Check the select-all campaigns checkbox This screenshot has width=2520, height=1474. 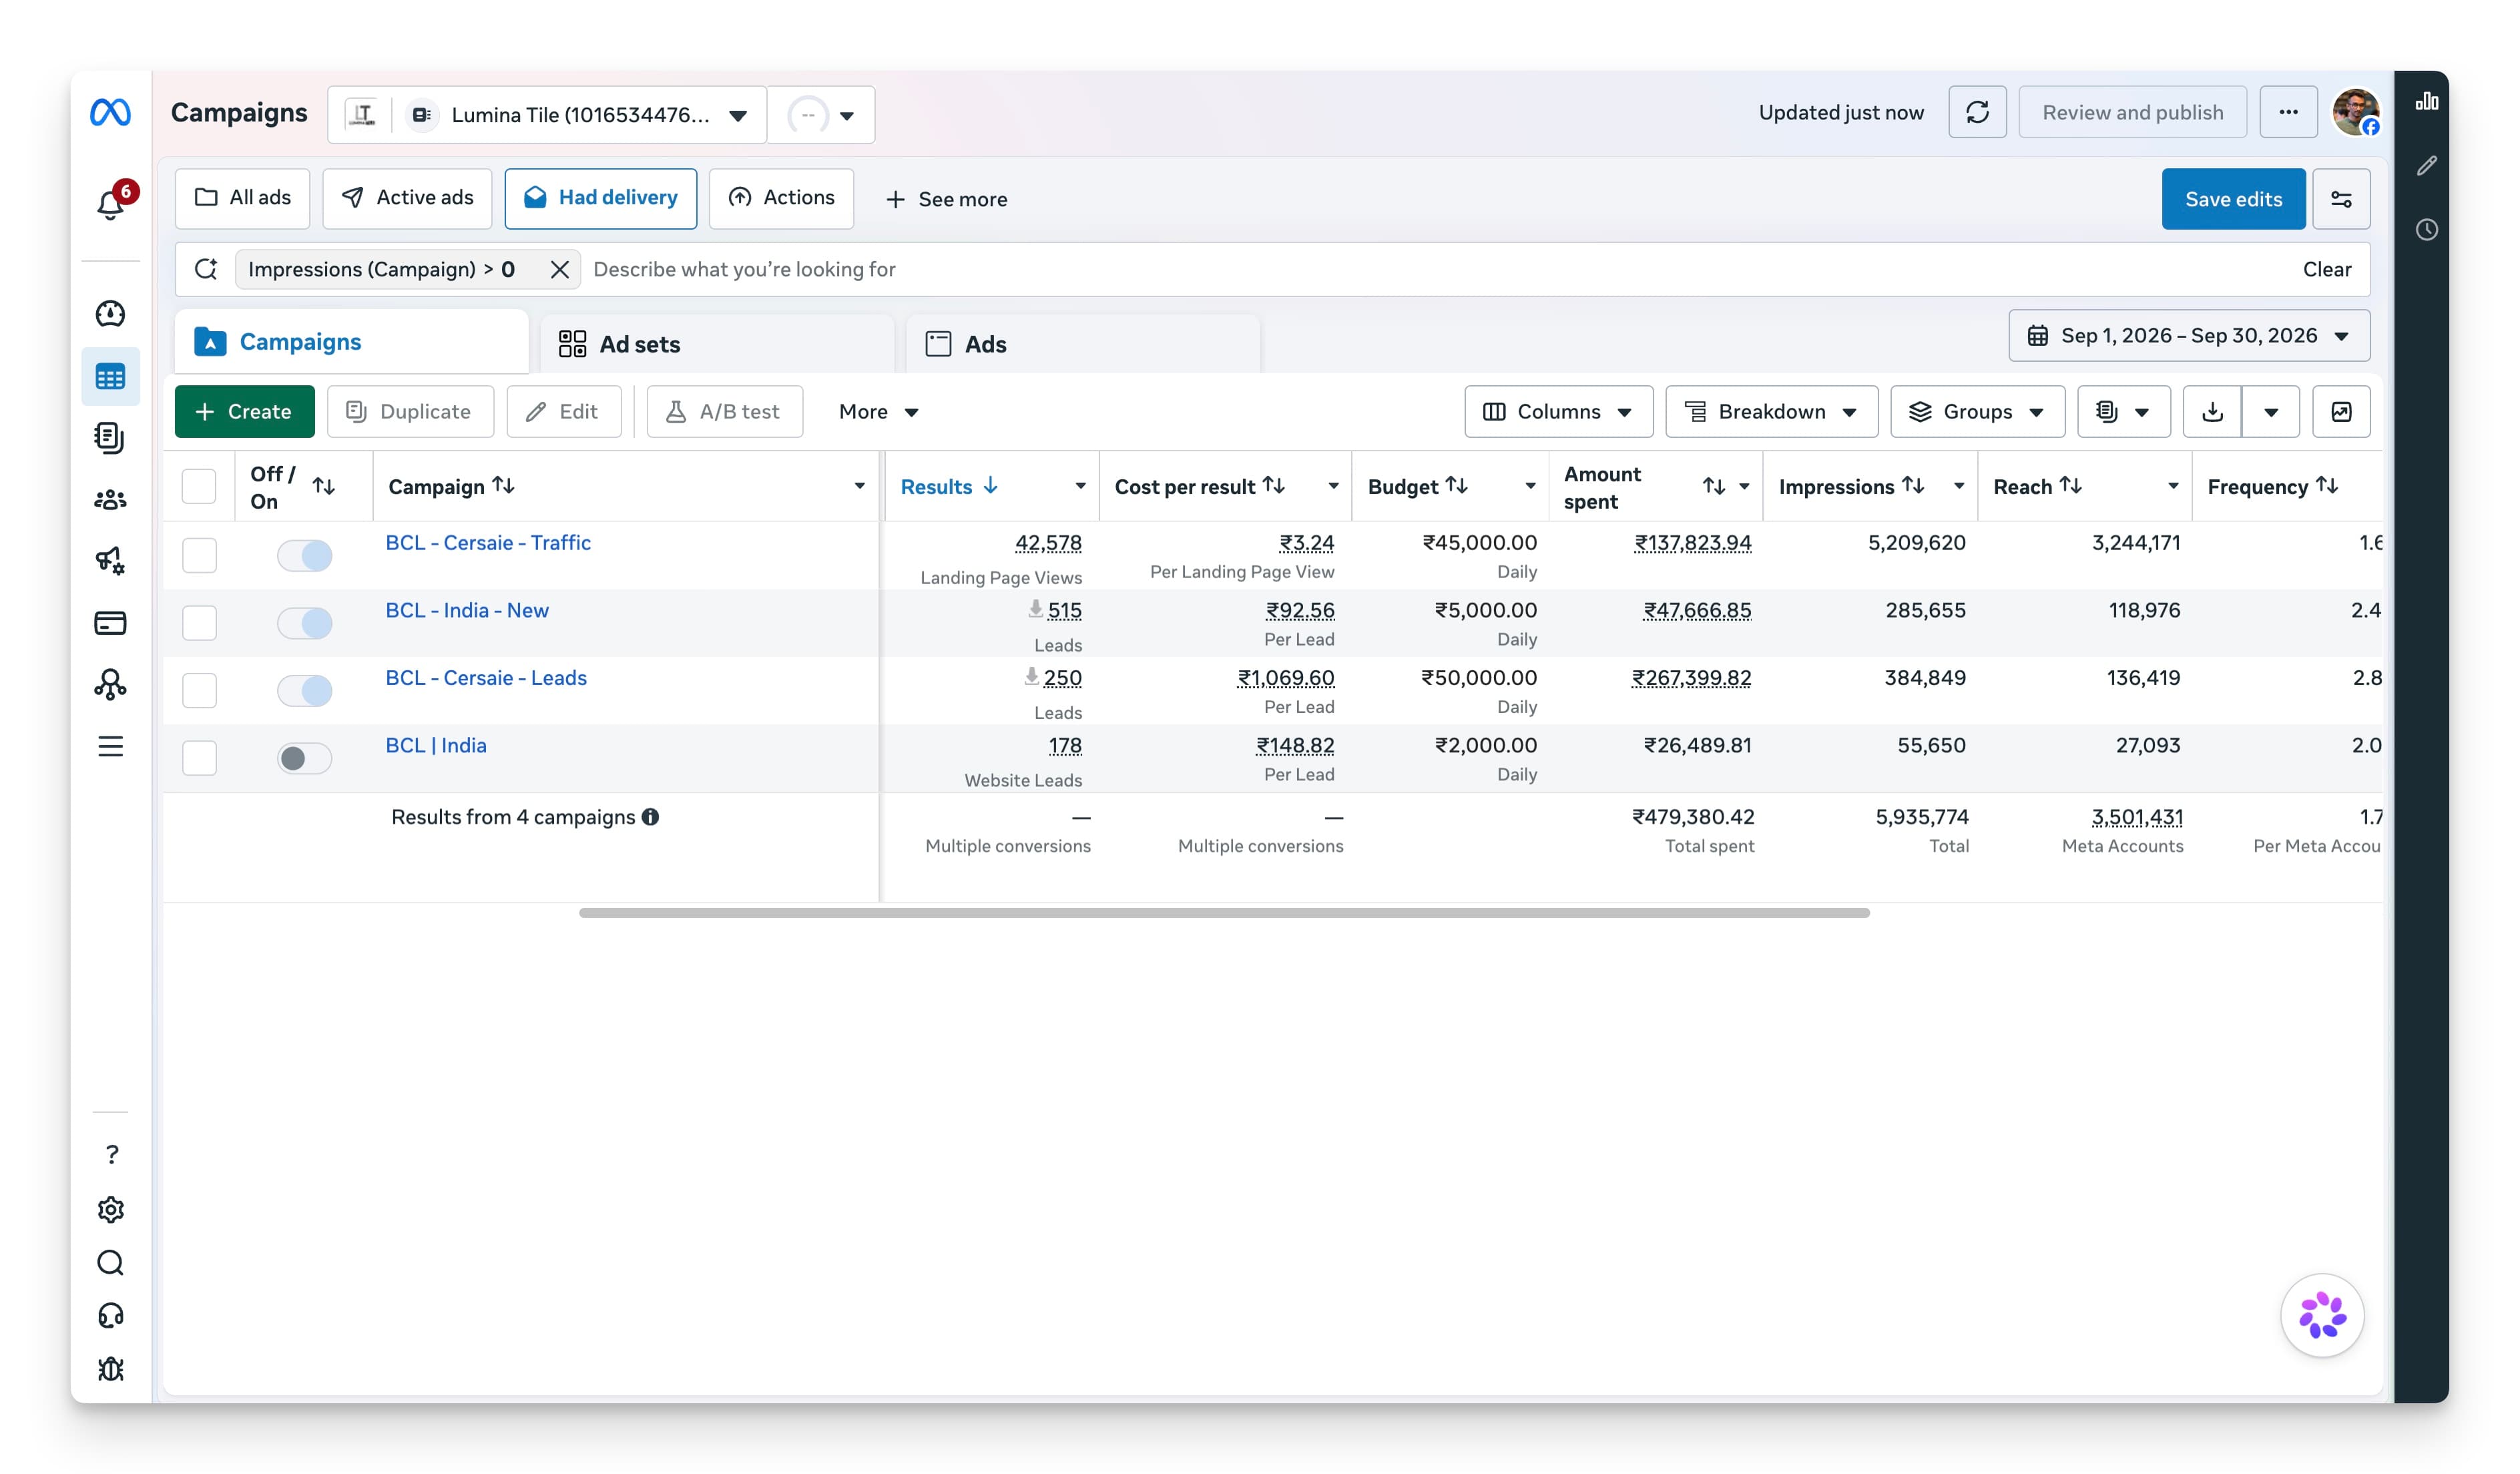(x=199, y=486)
